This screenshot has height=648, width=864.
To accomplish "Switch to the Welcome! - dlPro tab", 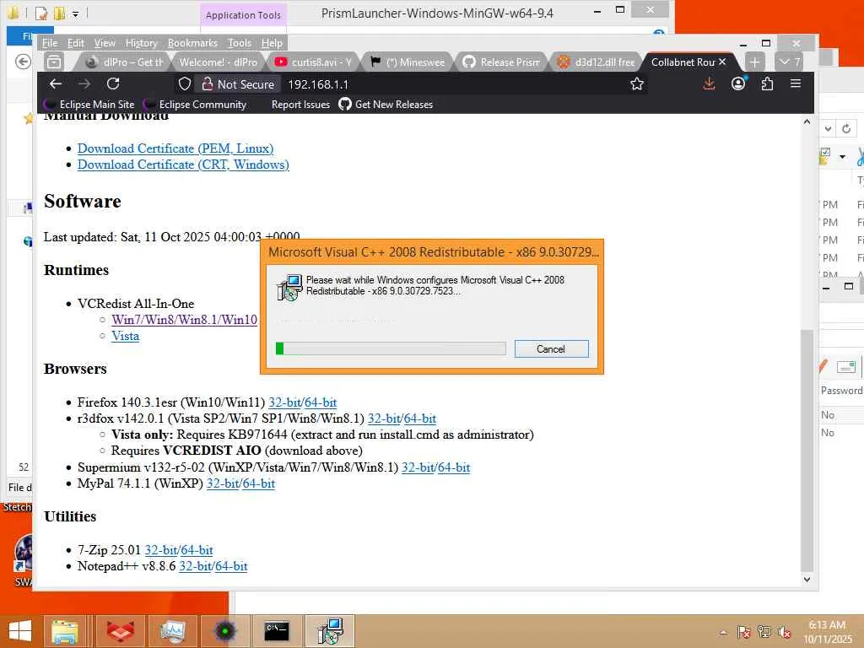I will pos(219,62).
